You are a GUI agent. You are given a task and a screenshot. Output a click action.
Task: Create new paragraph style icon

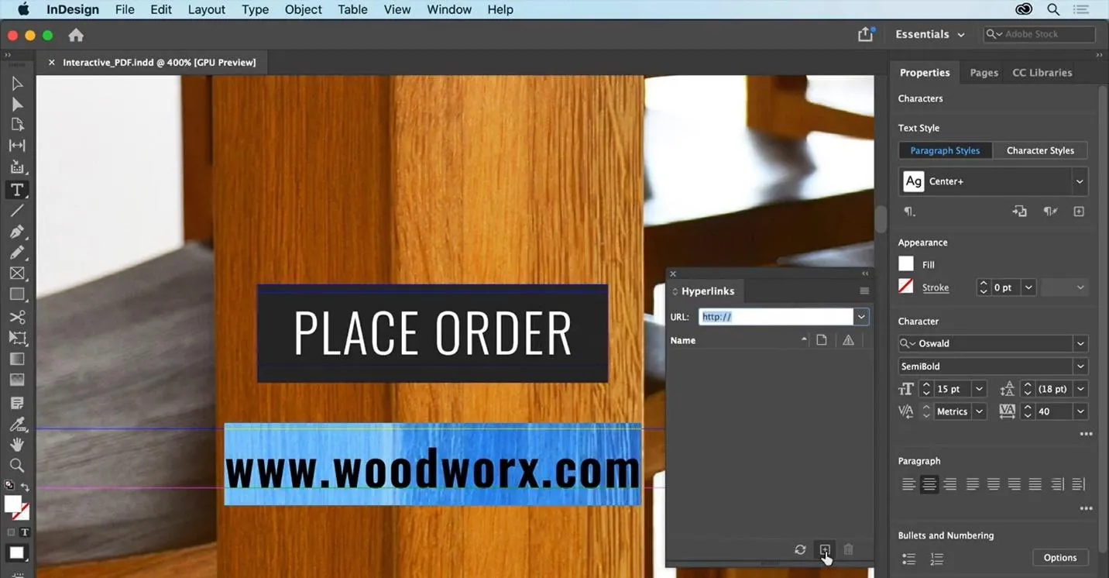click(1079, 212)
